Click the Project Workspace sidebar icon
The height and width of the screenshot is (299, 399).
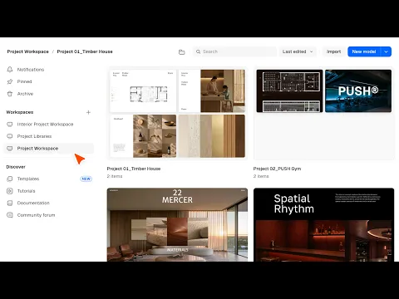click(10, 149)
